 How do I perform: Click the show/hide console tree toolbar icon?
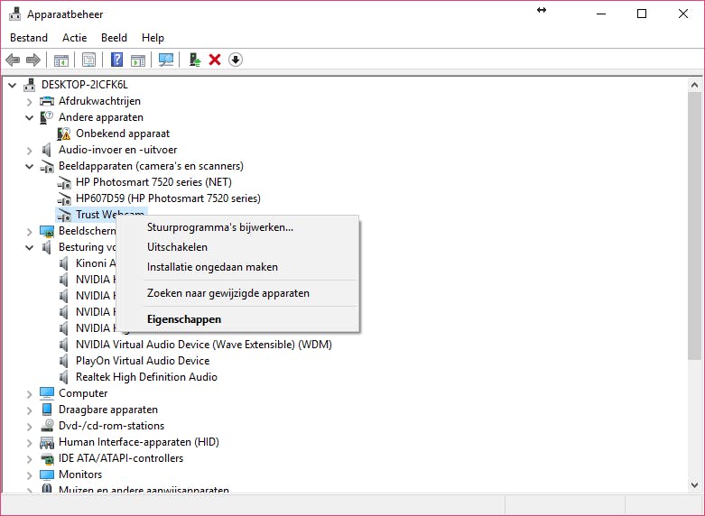click(61, 60)
